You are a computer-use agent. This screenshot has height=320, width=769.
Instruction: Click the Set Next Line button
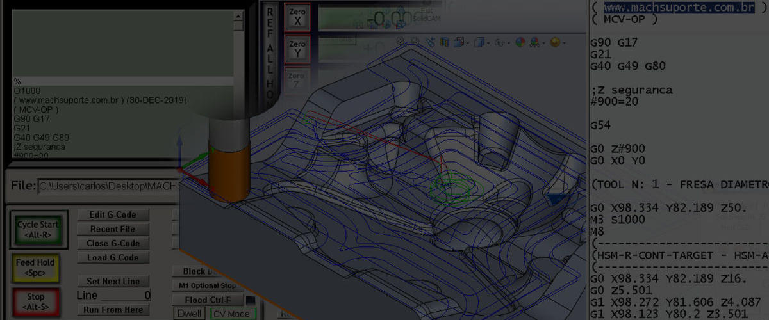113,281
